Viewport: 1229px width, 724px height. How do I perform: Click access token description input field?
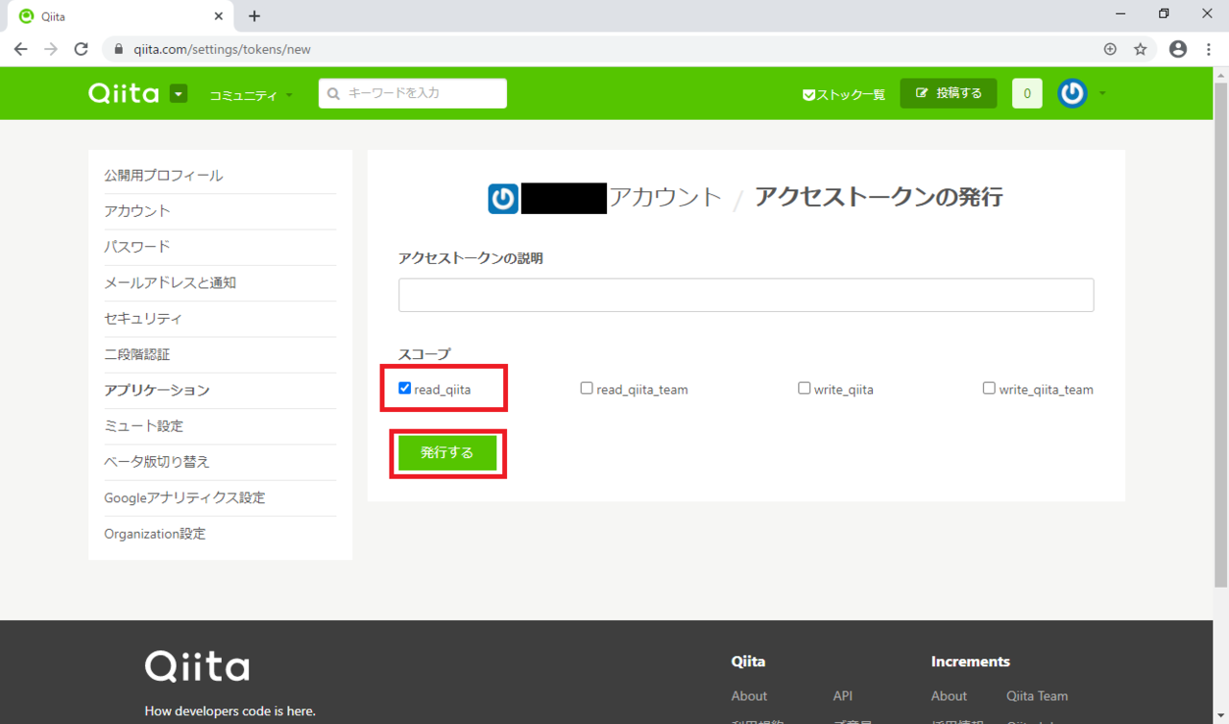click(746, 295)
